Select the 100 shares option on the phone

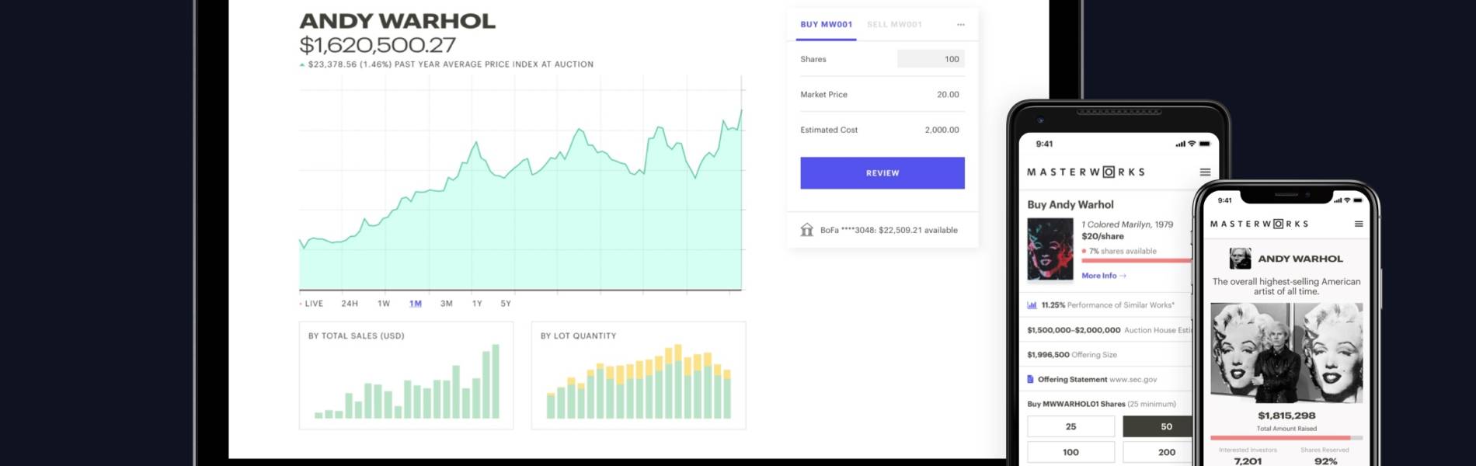pos(1070,452)
